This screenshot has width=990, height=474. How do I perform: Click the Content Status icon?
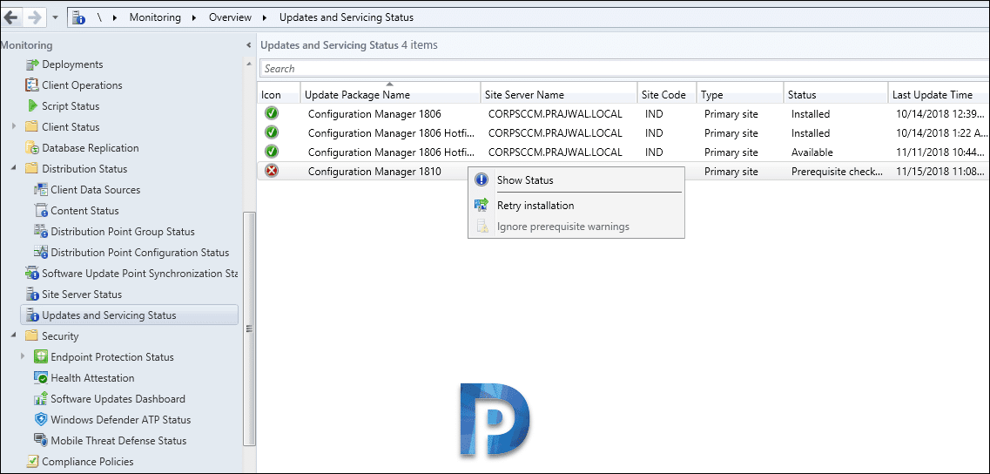pos(40,211)
